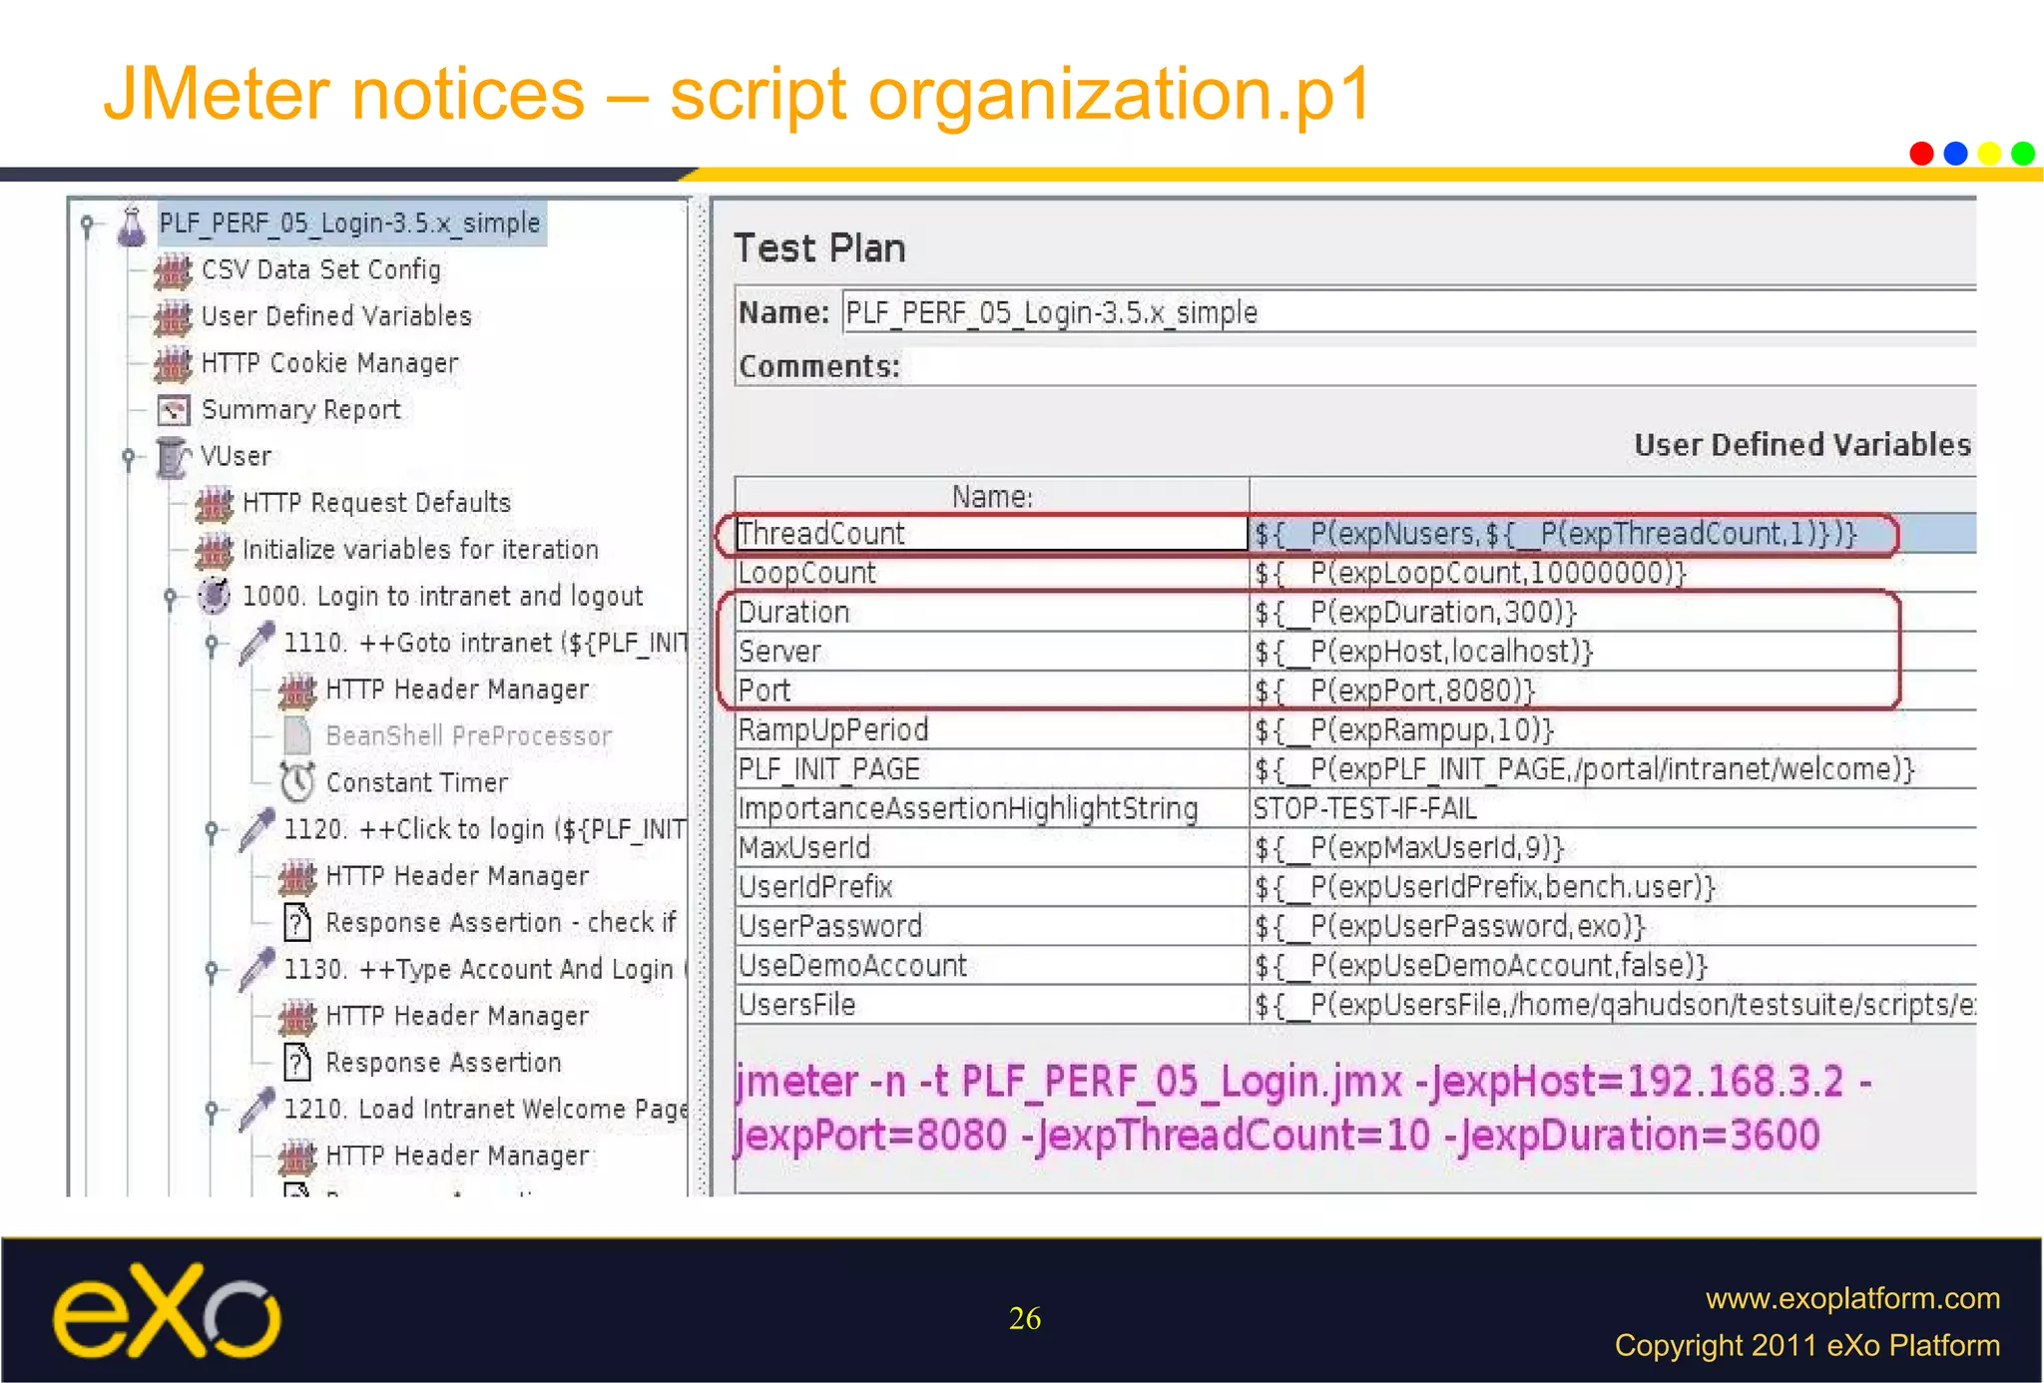Collapse the 1120. Click to login node
This screenshot has height=1383, width=2044.
(x=212, y=830)
